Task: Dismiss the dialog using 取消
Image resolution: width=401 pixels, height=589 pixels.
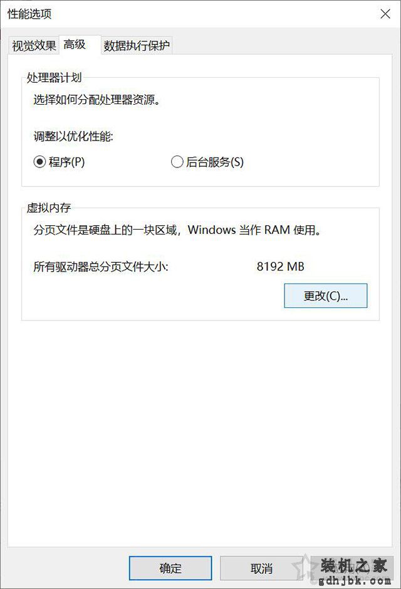Action: coord(261,568)
